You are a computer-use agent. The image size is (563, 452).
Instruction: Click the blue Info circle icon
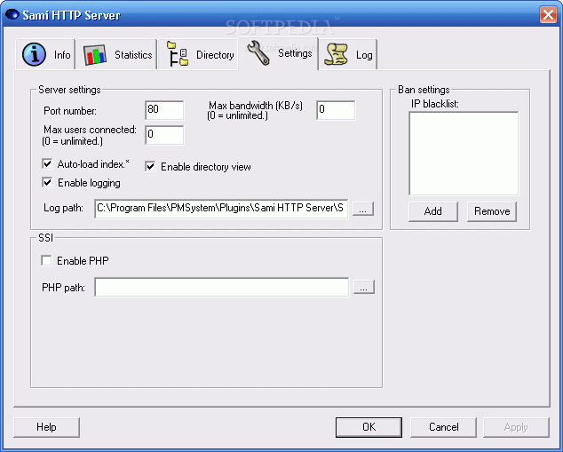click(x=34, y=54)
